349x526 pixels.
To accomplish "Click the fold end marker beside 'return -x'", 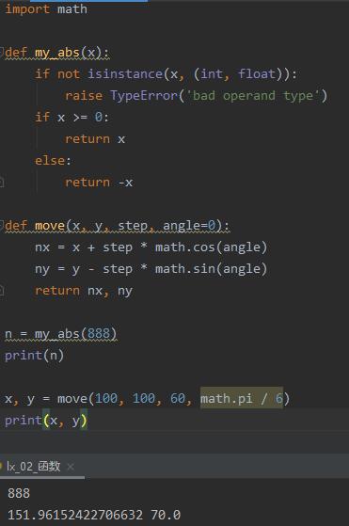I will 2,183.
